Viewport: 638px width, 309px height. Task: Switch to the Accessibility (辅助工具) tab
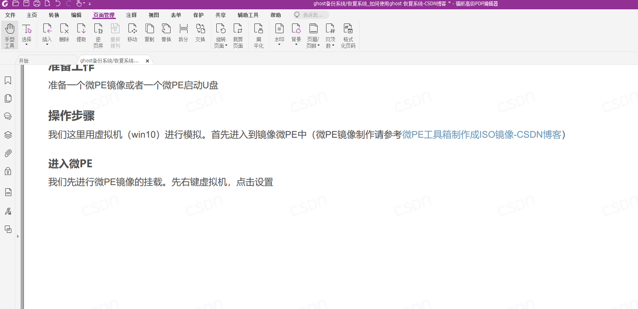pos(248,15)
